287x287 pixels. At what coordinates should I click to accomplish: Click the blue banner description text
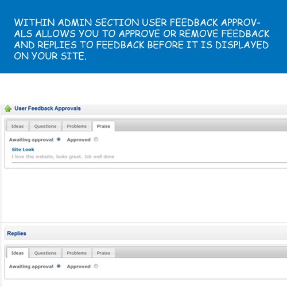142,40
